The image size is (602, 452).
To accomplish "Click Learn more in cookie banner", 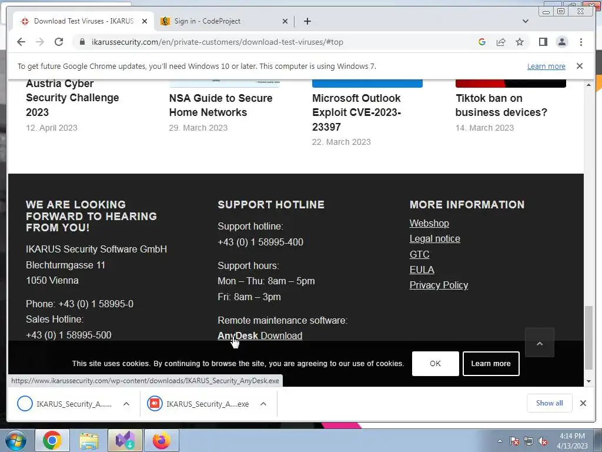I will (x=491, y=364).
